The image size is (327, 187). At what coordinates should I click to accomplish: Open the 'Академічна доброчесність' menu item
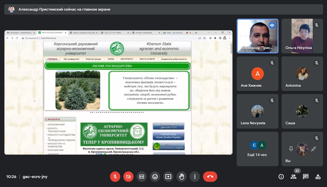[174, 59]
